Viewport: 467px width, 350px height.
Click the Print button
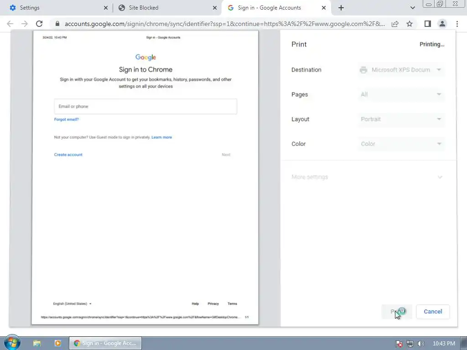pos(397,312)
